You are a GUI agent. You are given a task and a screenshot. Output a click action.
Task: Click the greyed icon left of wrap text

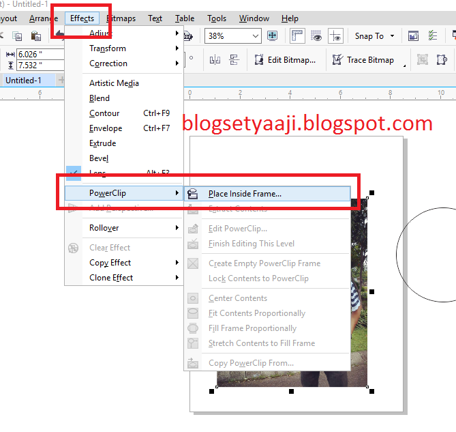(423, 59)
